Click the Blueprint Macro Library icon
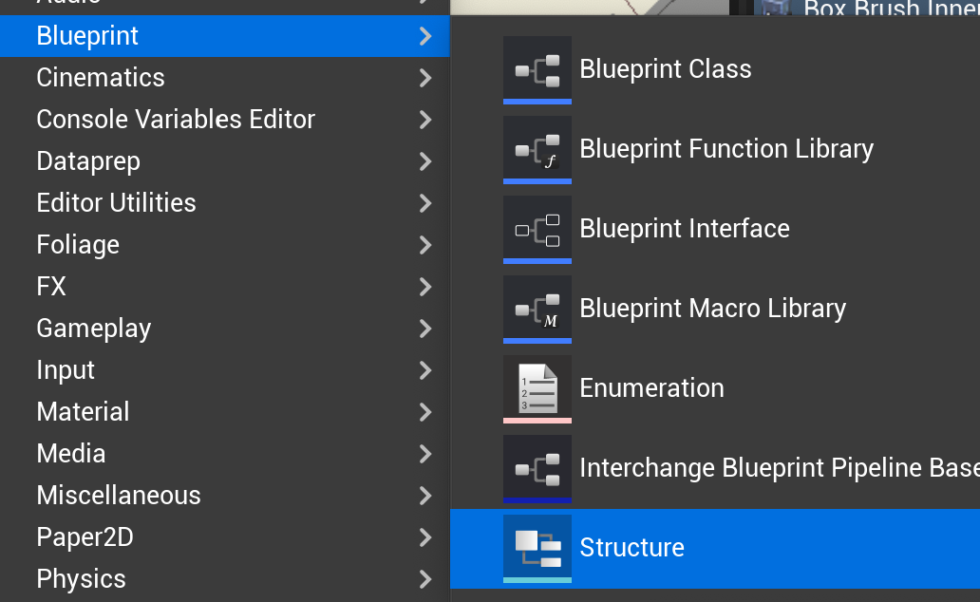Screen dimensions: 980x602 coord(537,309)
